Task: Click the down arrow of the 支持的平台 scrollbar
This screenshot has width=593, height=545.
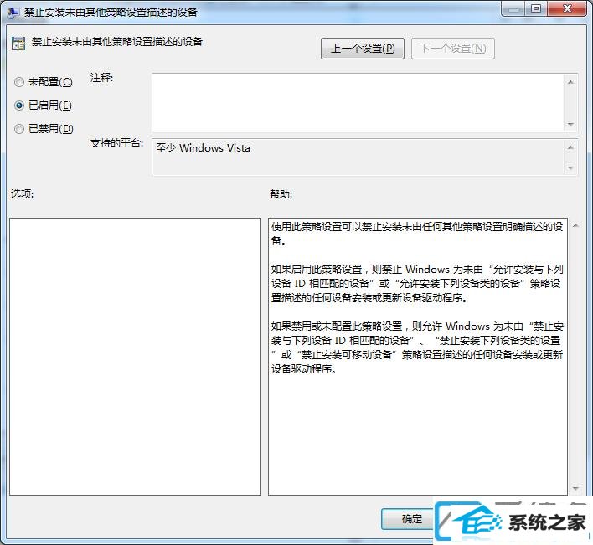Action: point(570,167)
